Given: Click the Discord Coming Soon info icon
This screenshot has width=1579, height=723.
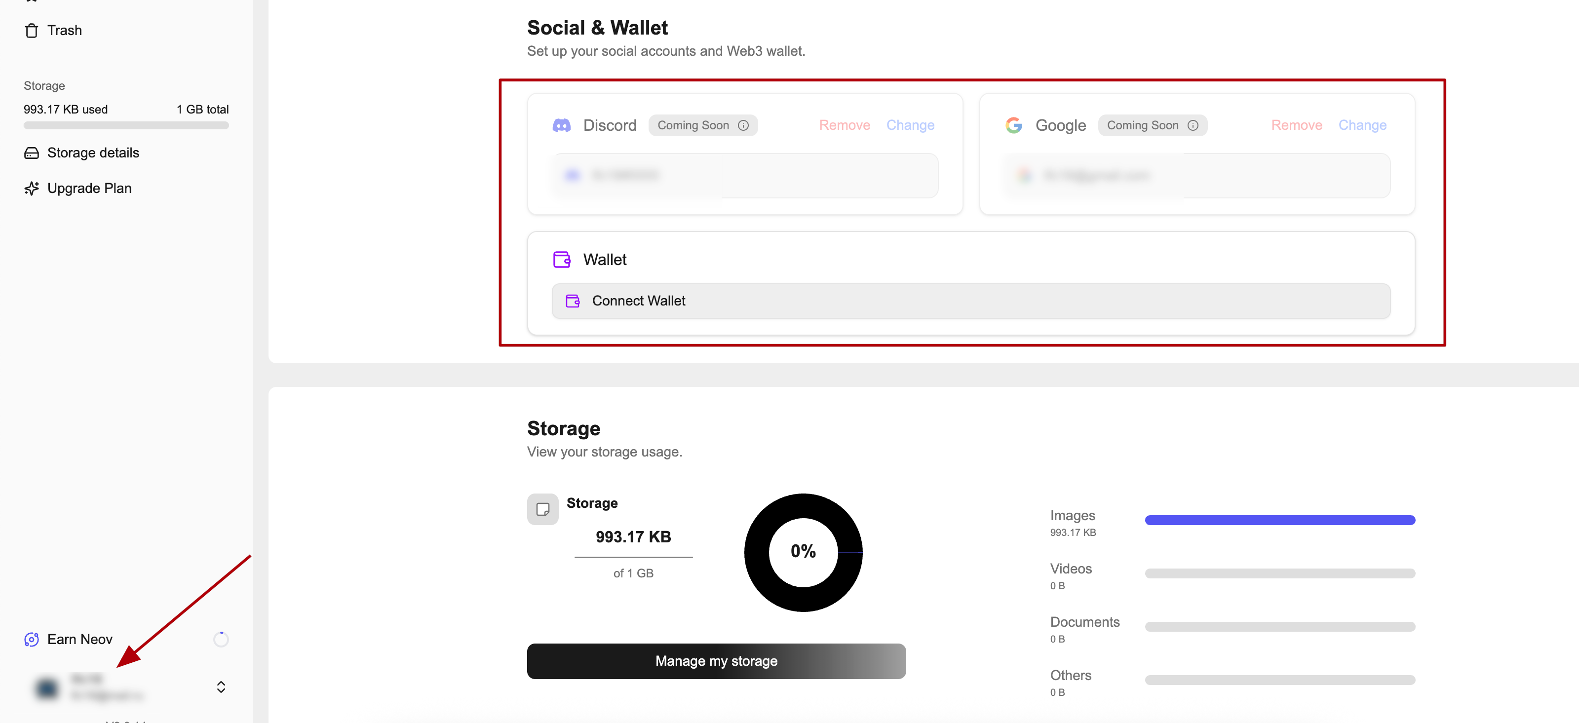Looking at the screenshot, I should pyautogui.click(x=743, y=126).
